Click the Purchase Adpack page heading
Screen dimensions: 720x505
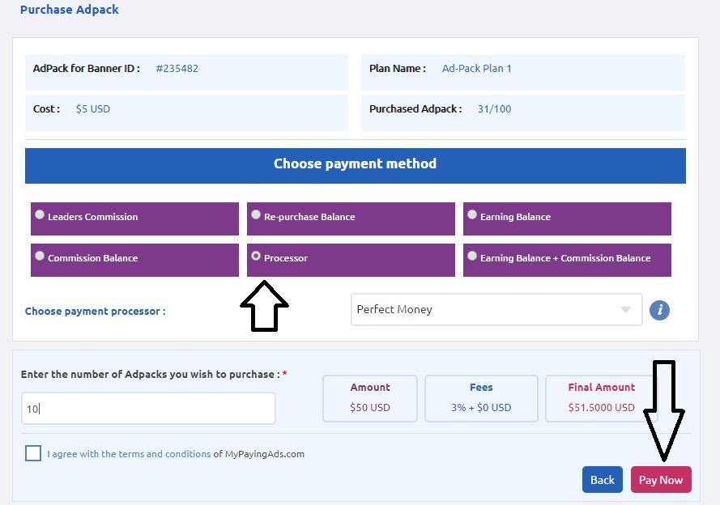(69, 10)
